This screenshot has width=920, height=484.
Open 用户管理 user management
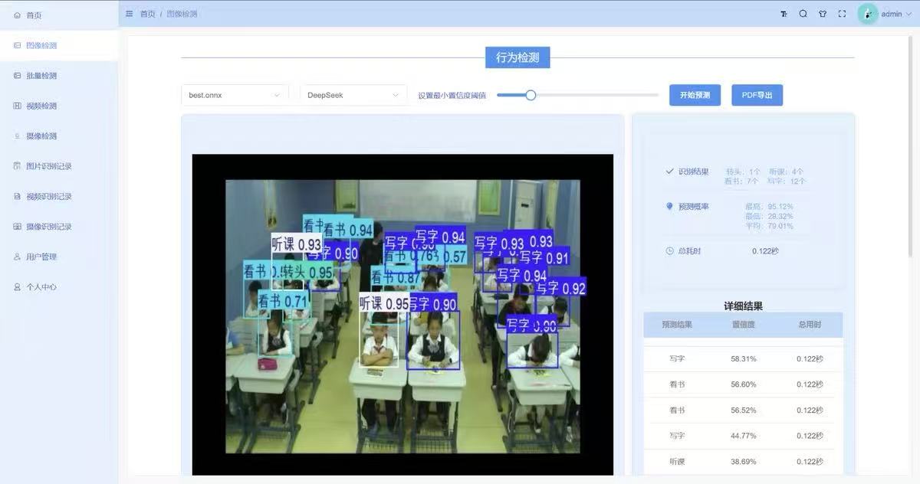point(59,257)
